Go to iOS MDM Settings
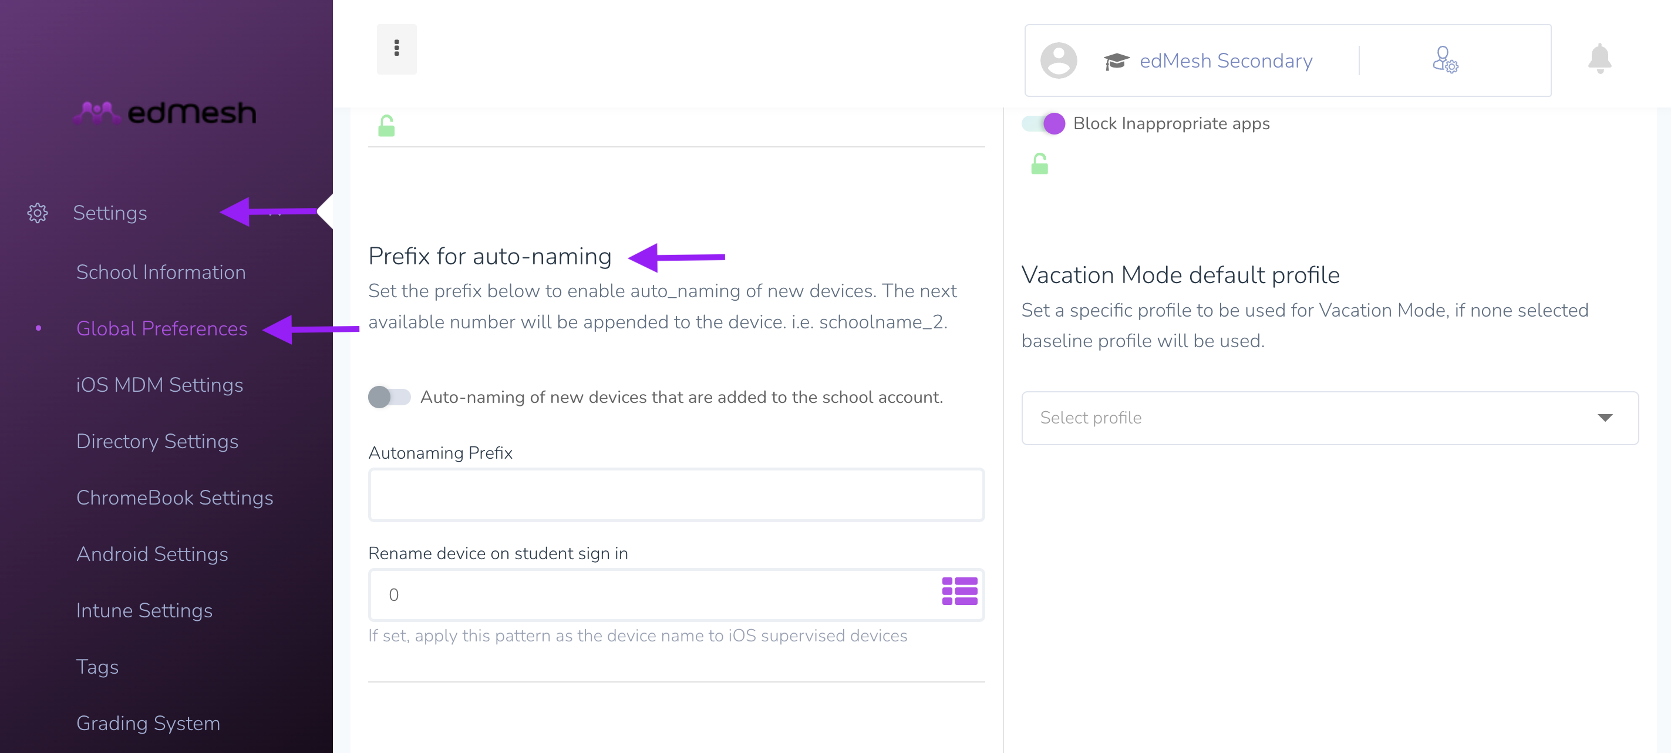 click(x=160, y=385)
